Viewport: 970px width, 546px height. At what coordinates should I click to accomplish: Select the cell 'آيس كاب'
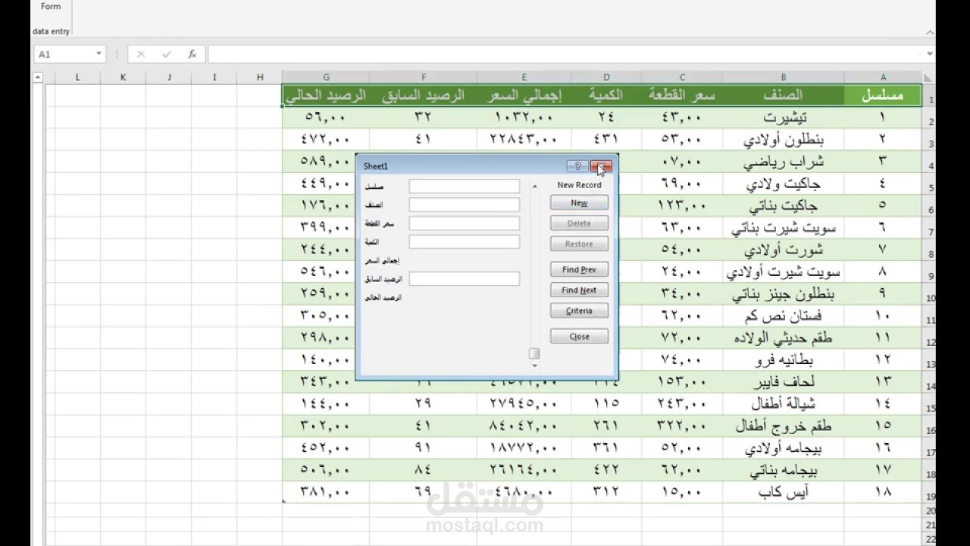tap(784, 491)
